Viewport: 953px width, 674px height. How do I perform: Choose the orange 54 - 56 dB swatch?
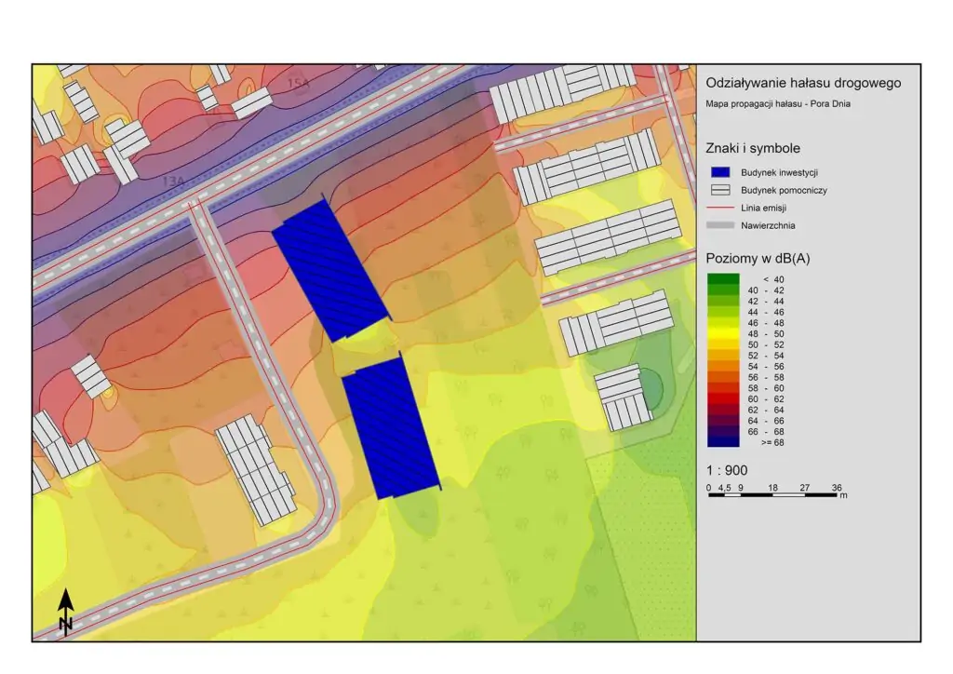click(723, 366)
